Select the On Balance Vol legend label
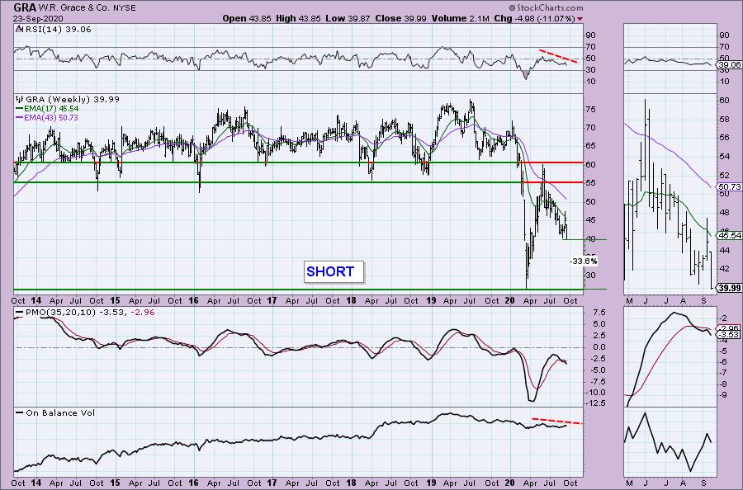The height and width of the screenshot is (490, 743). coord(60,412)
